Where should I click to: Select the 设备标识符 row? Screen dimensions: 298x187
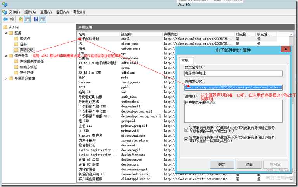coord(126,145)
